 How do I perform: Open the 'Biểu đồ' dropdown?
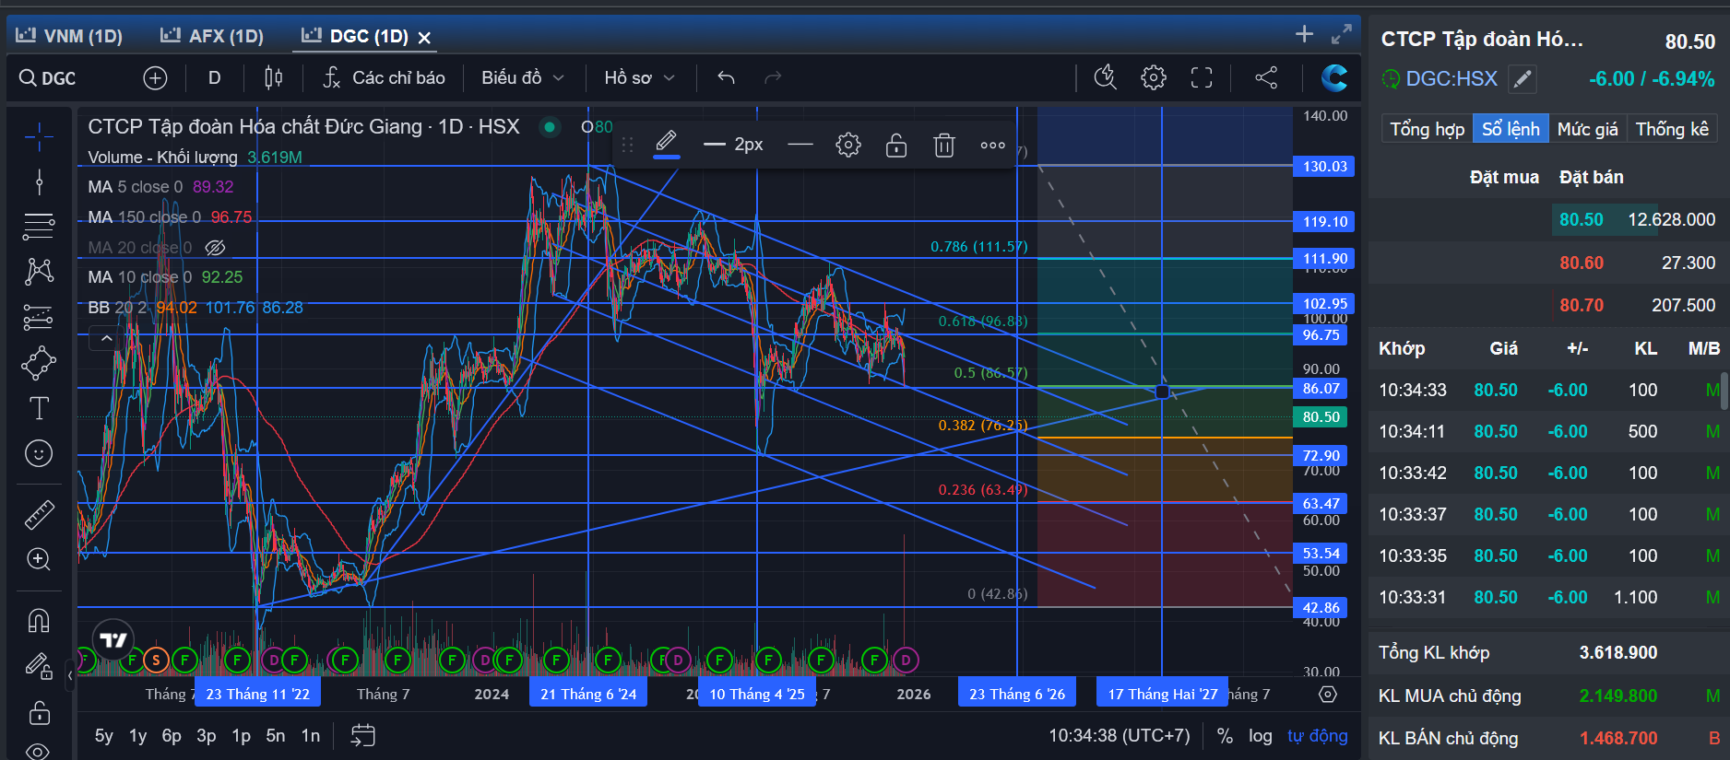[x=523, y=78]
